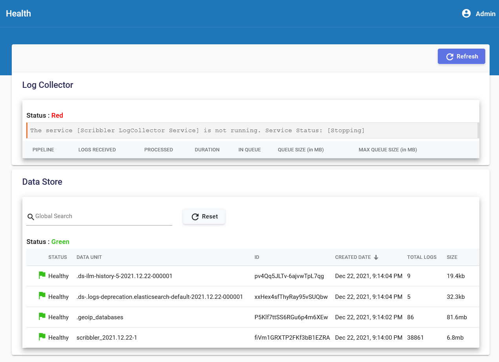Screen dimensions: 499x362
Task: Select the .geoip_databases data unit name
Action: pos(100,317)
